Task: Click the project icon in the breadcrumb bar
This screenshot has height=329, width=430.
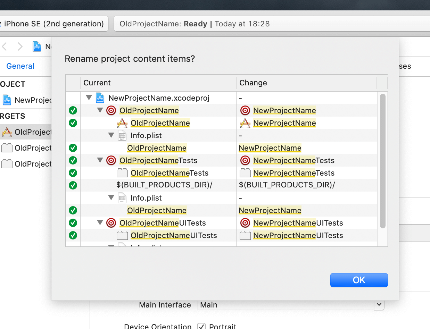Action: tap(37, 47)
